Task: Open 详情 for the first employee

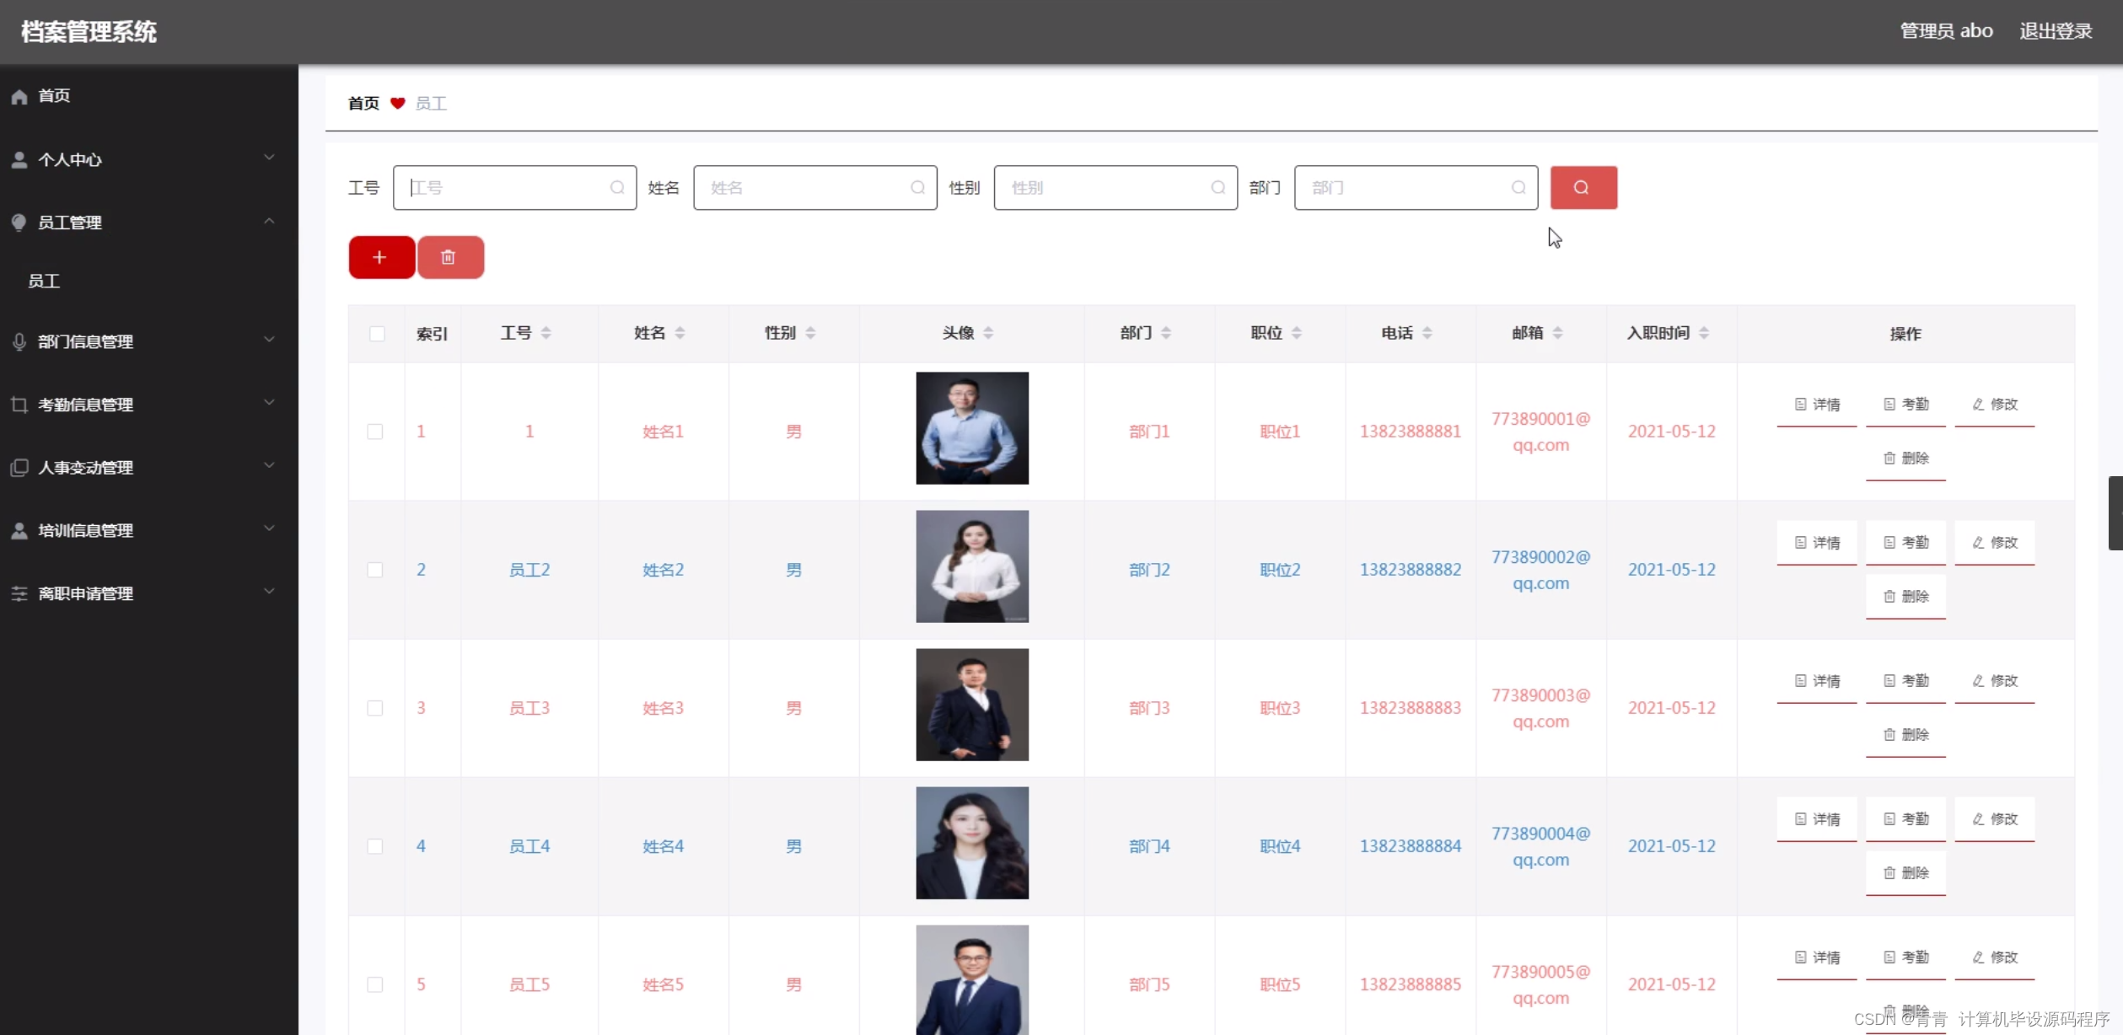Action: point(1818,404)
